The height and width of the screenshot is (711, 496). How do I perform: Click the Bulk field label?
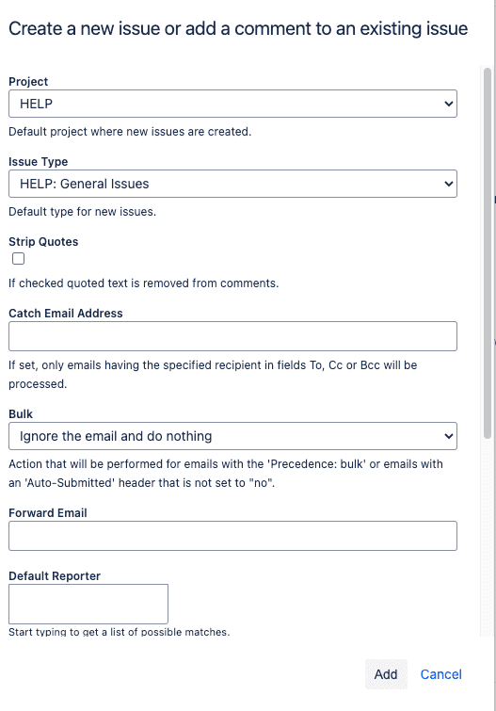click(21, 414)
